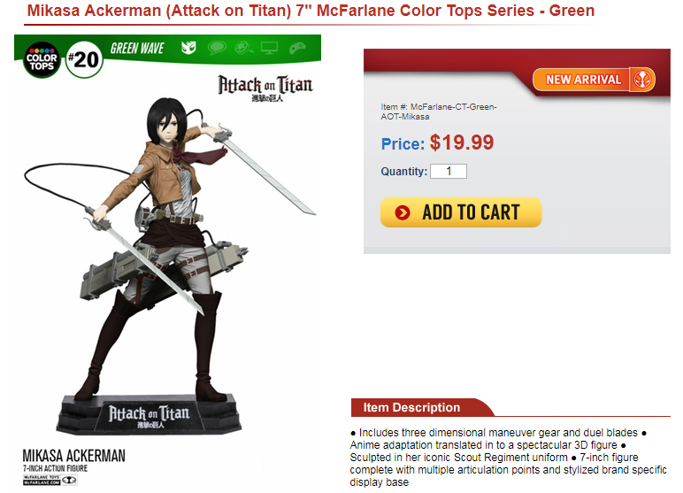
Task: Click the red arrow on Add to Cart
Action: click(403, 212)
